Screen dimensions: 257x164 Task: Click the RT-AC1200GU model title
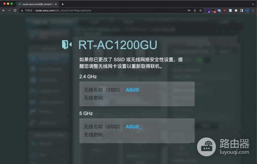[x=118, y=45]
